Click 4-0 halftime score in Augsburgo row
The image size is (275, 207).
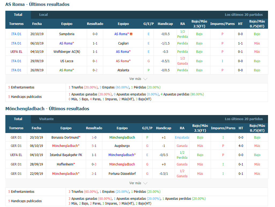coord(241,146)
